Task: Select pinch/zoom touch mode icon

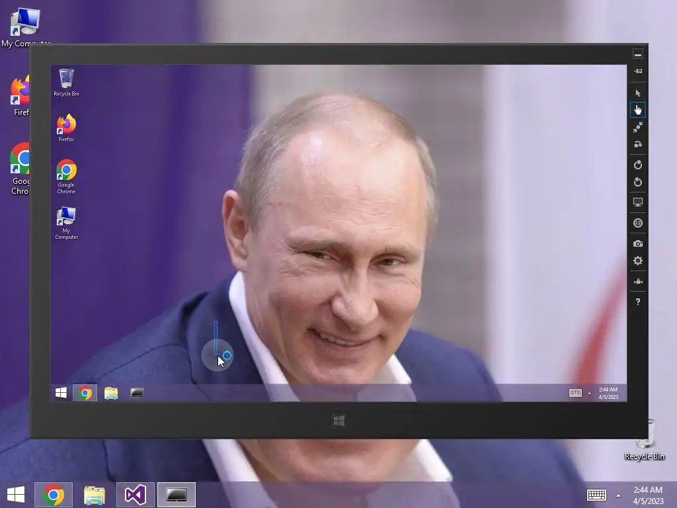Action: point(638,127)
